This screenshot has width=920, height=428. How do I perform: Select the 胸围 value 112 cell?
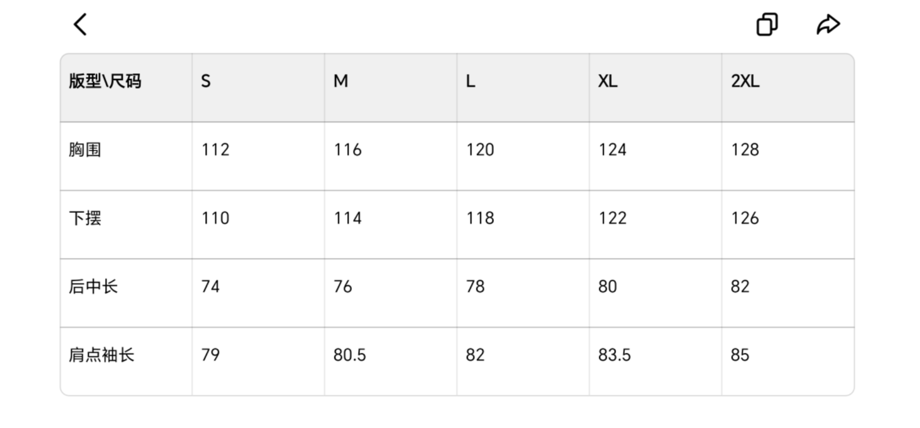tap(216, 150)
